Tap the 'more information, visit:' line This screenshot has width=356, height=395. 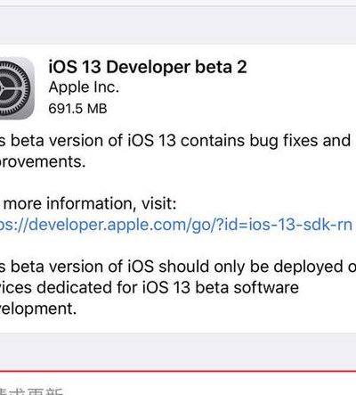(88, 204)
